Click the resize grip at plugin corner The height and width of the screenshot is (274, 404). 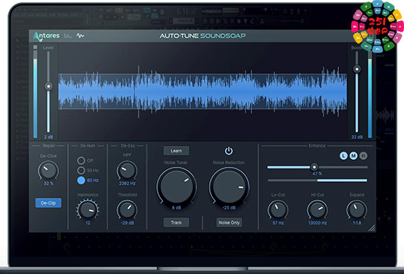[x=372, y=228]
